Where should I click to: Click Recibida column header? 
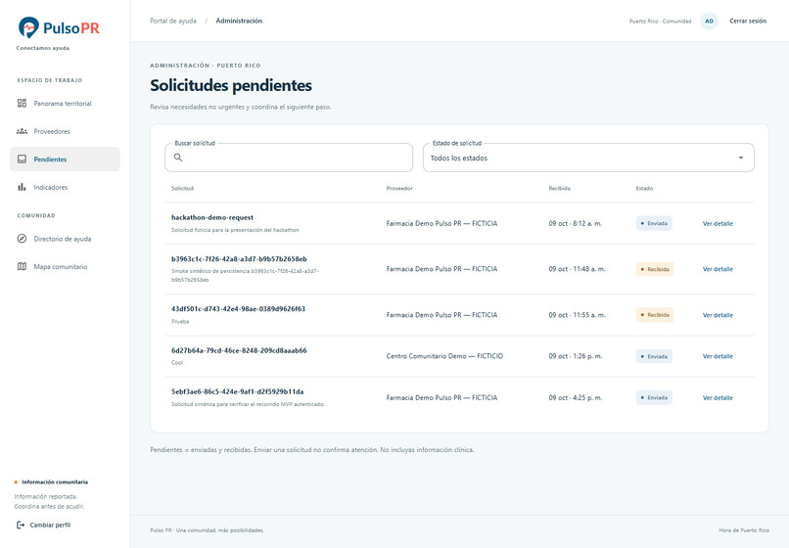(560, 188)
